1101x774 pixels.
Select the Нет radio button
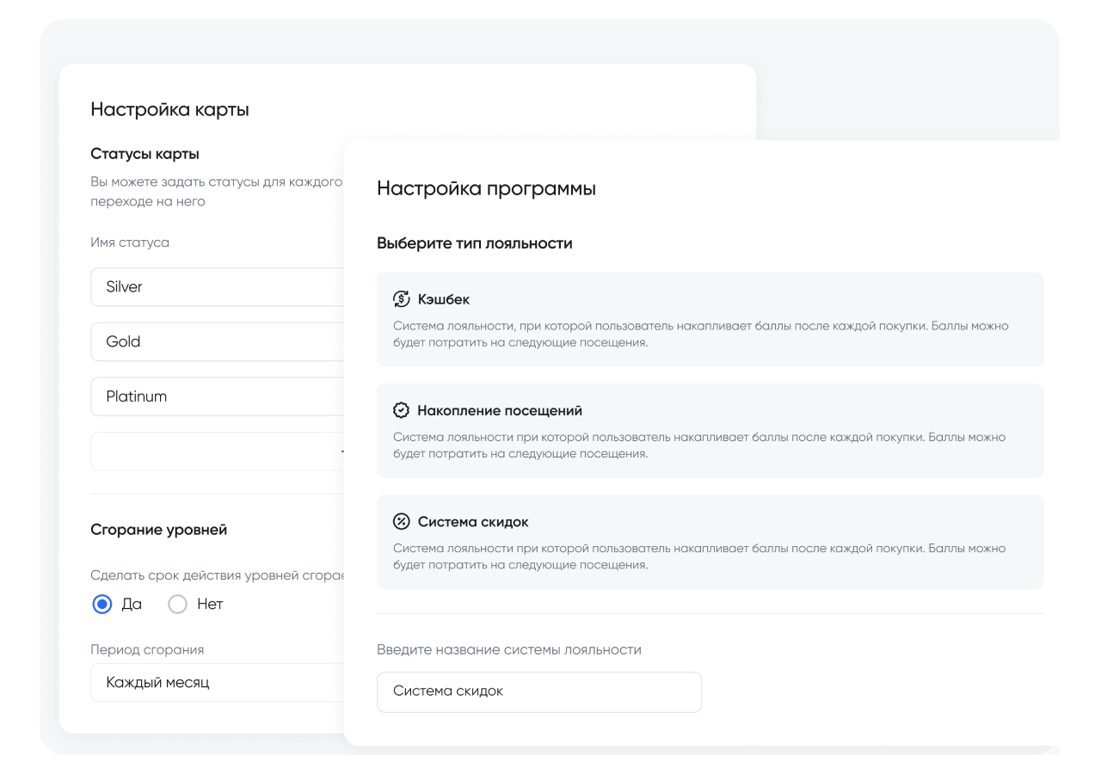point(178,604)
